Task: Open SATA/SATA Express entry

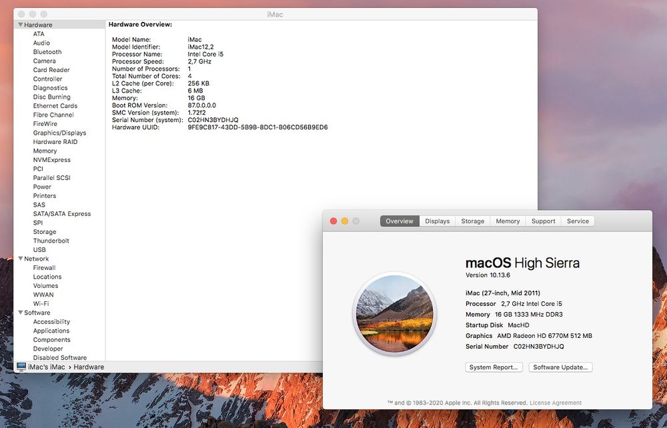Action: coord(62,214)
